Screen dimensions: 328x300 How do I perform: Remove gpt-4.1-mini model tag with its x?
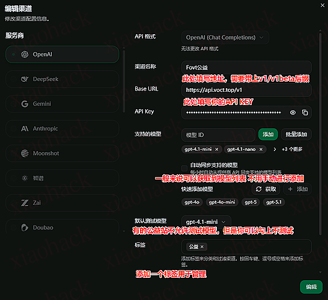point(217,149)
